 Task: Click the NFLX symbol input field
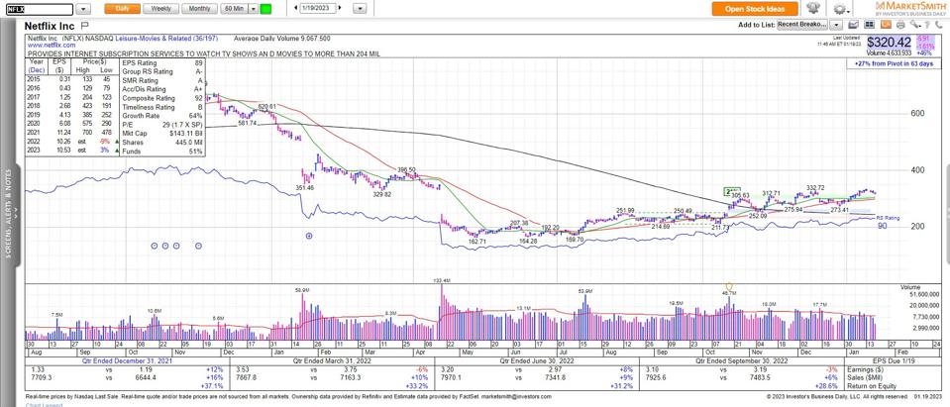(x=40, y=9)
